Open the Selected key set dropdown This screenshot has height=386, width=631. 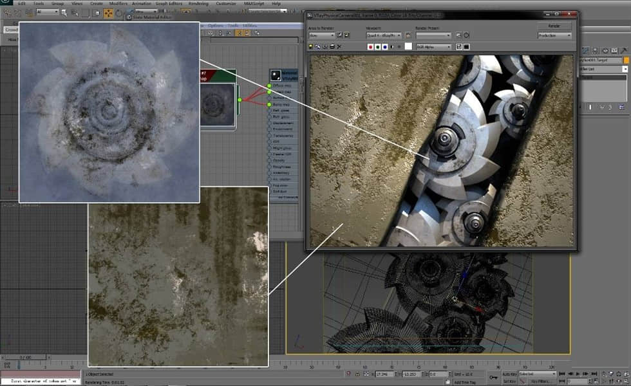click(537, 374)
